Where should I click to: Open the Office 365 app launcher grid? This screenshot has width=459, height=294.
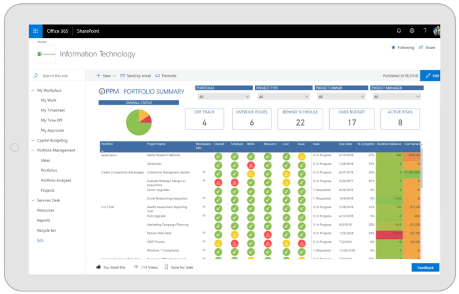coord(35,31)
